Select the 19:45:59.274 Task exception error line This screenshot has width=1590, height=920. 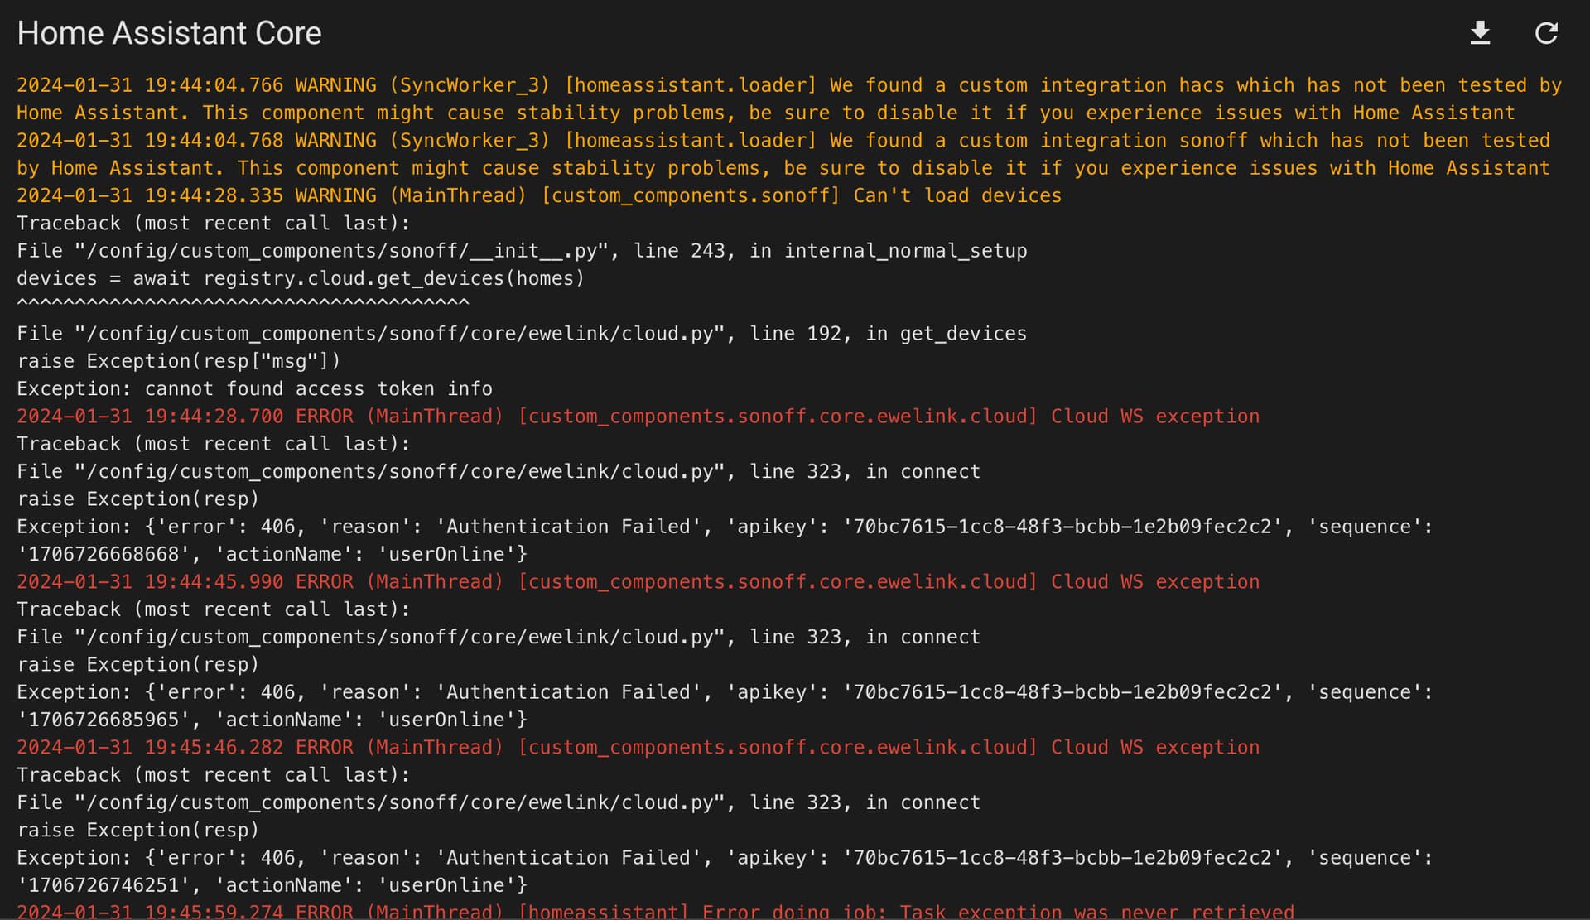655,911
